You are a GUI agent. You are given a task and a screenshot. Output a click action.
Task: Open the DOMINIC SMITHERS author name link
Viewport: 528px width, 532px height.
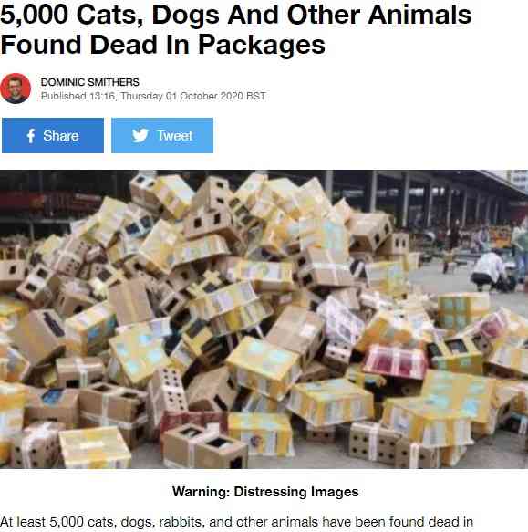[x=90, y=82]
